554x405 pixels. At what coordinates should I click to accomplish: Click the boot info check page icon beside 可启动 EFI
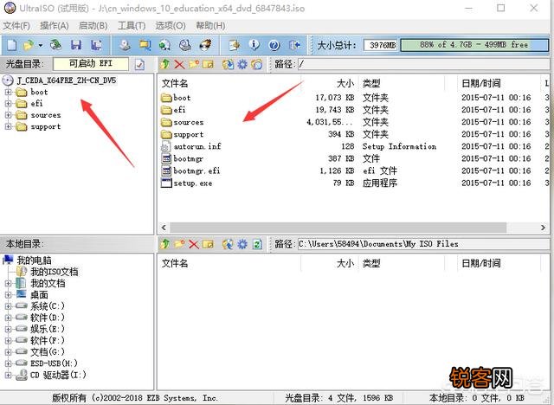click(x=139, y=64)
